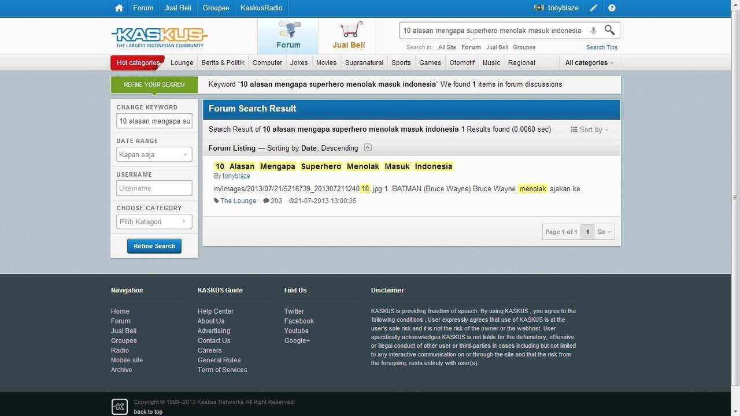Click the comment bubble icon showing 203

click(266, 201)
